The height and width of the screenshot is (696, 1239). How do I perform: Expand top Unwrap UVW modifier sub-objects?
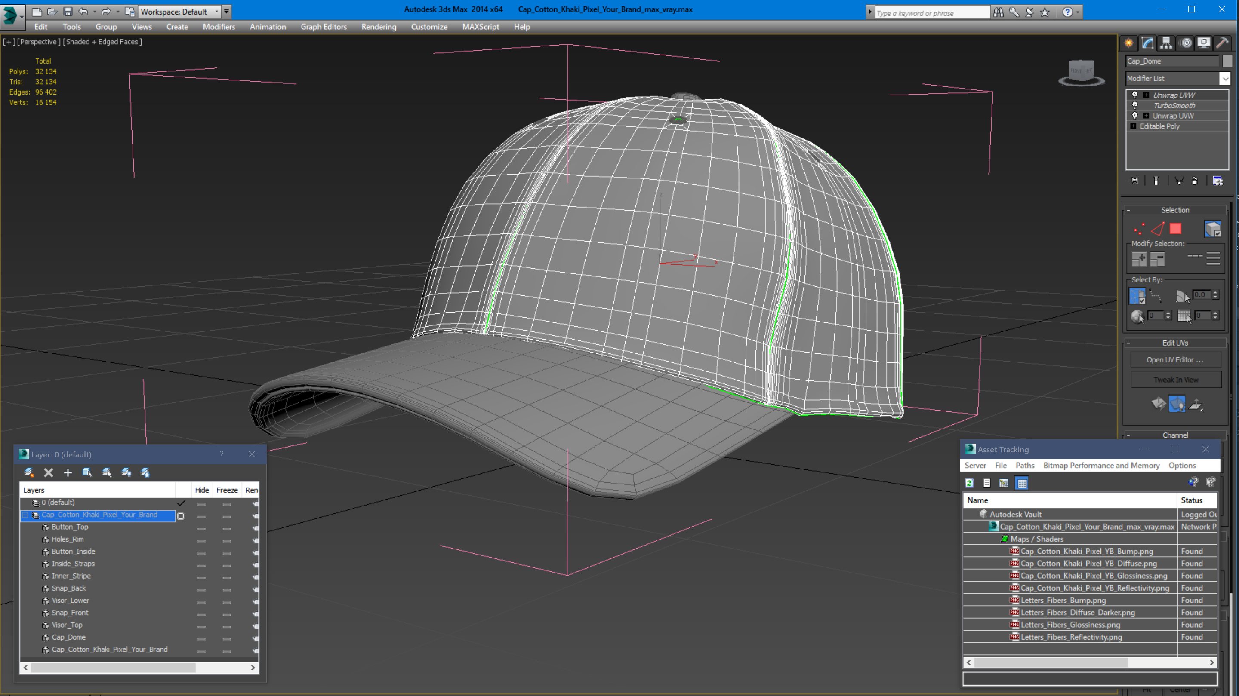tap(1146, 95)
